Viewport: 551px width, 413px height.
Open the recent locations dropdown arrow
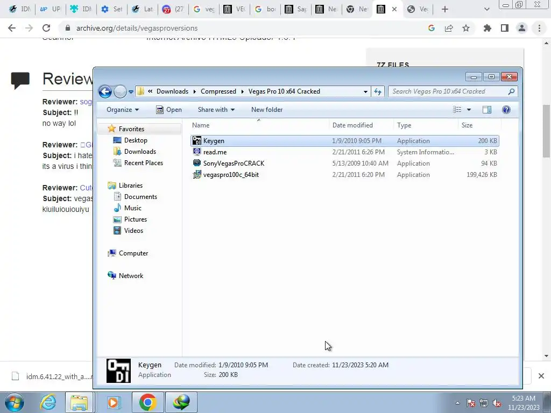point(131,91)
